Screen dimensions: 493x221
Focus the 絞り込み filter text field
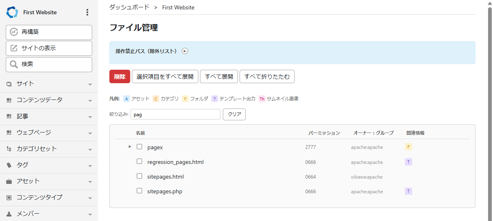[x=175, y=115]
